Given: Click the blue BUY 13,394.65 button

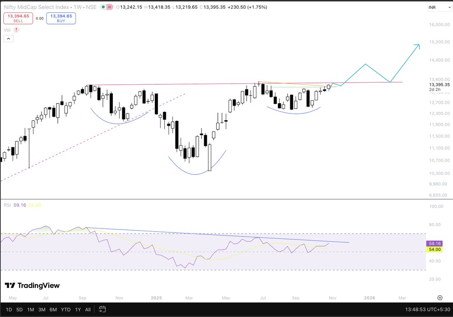Looking at the screenshot, I should (61, 18).
